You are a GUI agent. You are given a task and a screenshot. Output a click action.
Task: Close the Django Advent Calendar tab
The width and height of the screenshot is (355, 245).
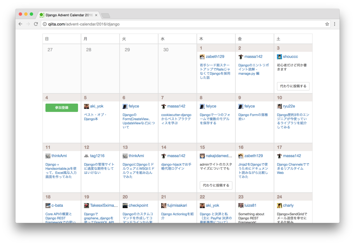pyautogui.click(x=96, y=15)
